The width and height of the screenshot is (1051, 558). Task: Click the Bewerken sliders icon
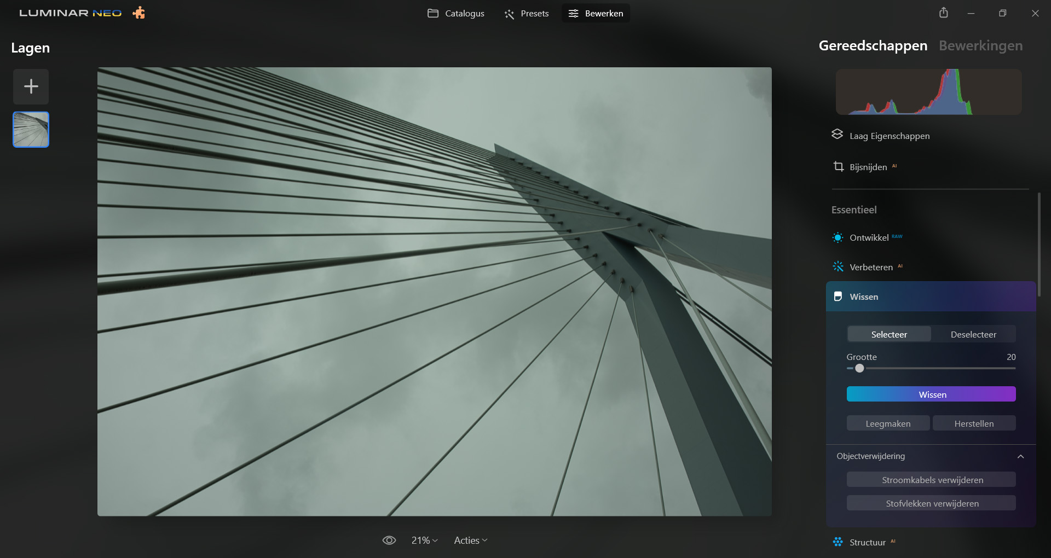pyautogui.click(x=573, y=13)
